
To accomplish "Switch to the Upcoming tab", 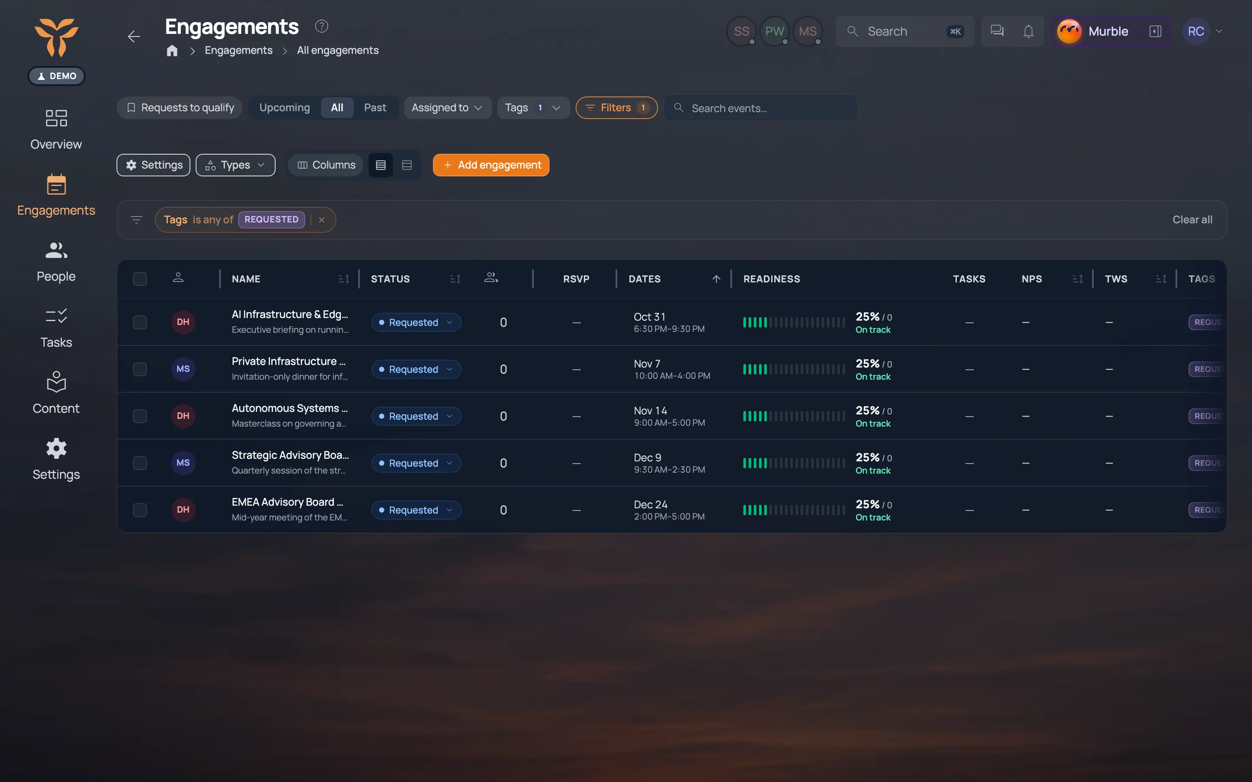I will coord(285,108).
